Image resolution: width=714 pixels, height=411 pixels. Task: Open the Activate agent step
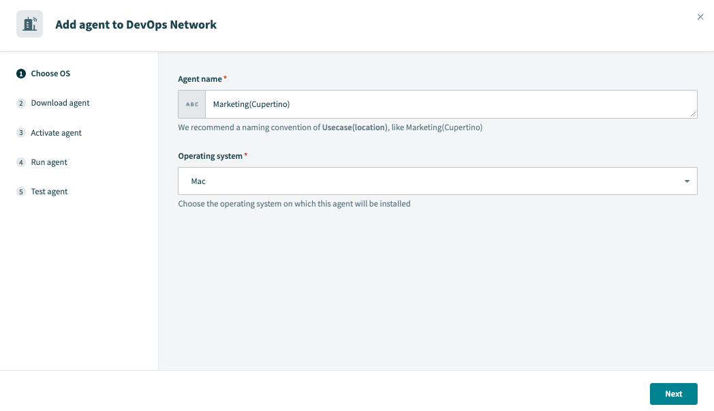click(56, 133)
